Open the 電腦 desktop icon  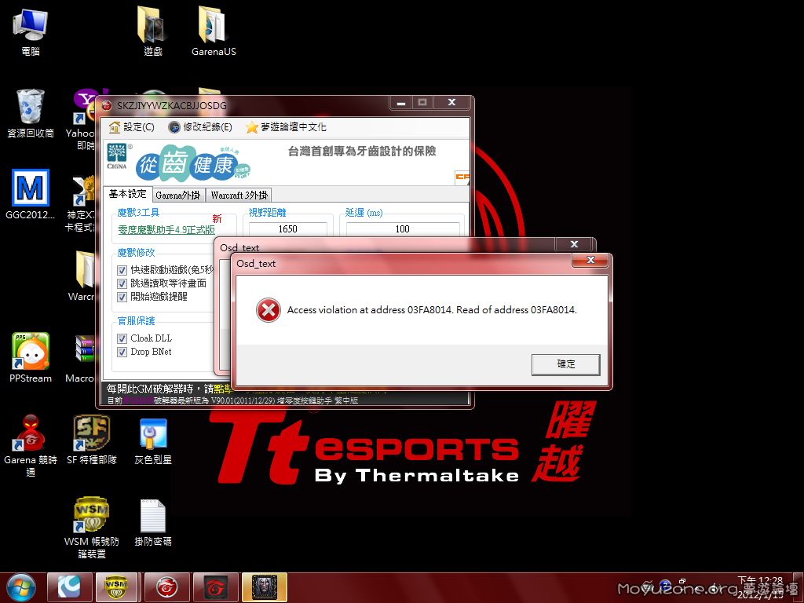(x=31, y=31)
